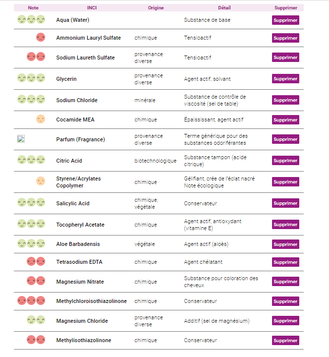Click the INCI column header
The image size is (329, 357).
point(92,8)
